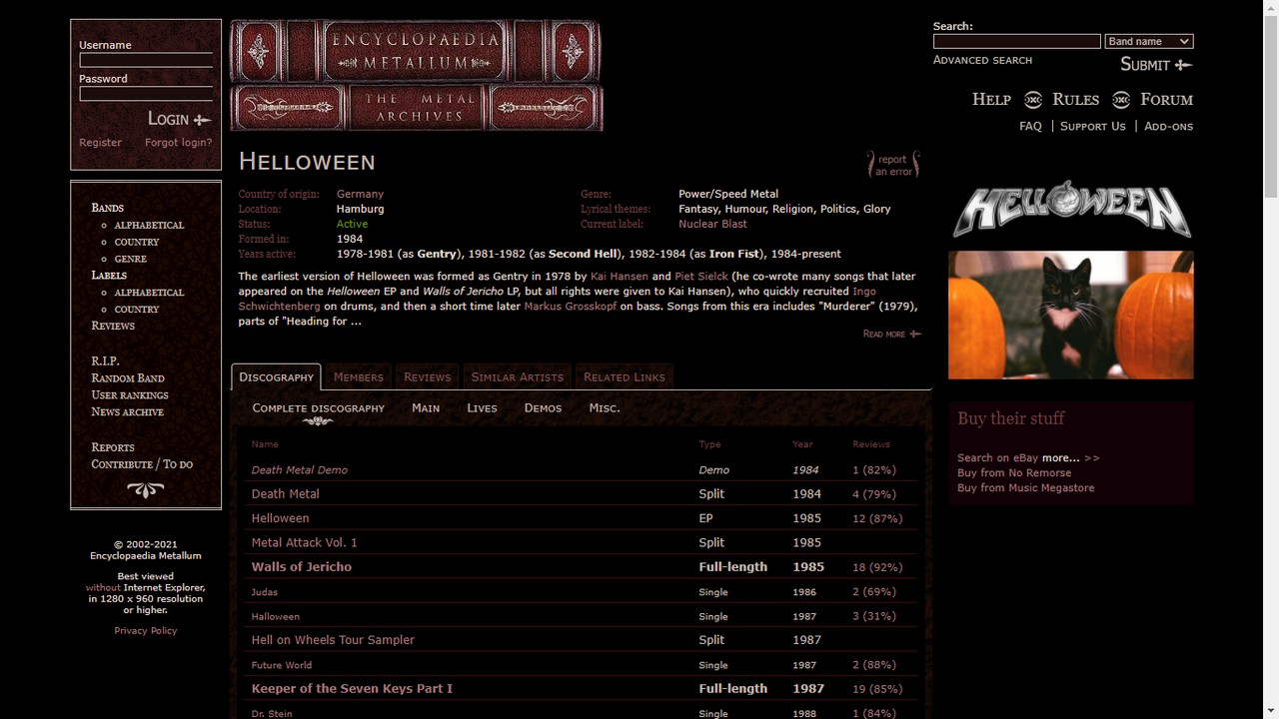The image size is (1279, 719).
Task: Select the Complete discography sub-tab
Action: (x=318, y=408)
